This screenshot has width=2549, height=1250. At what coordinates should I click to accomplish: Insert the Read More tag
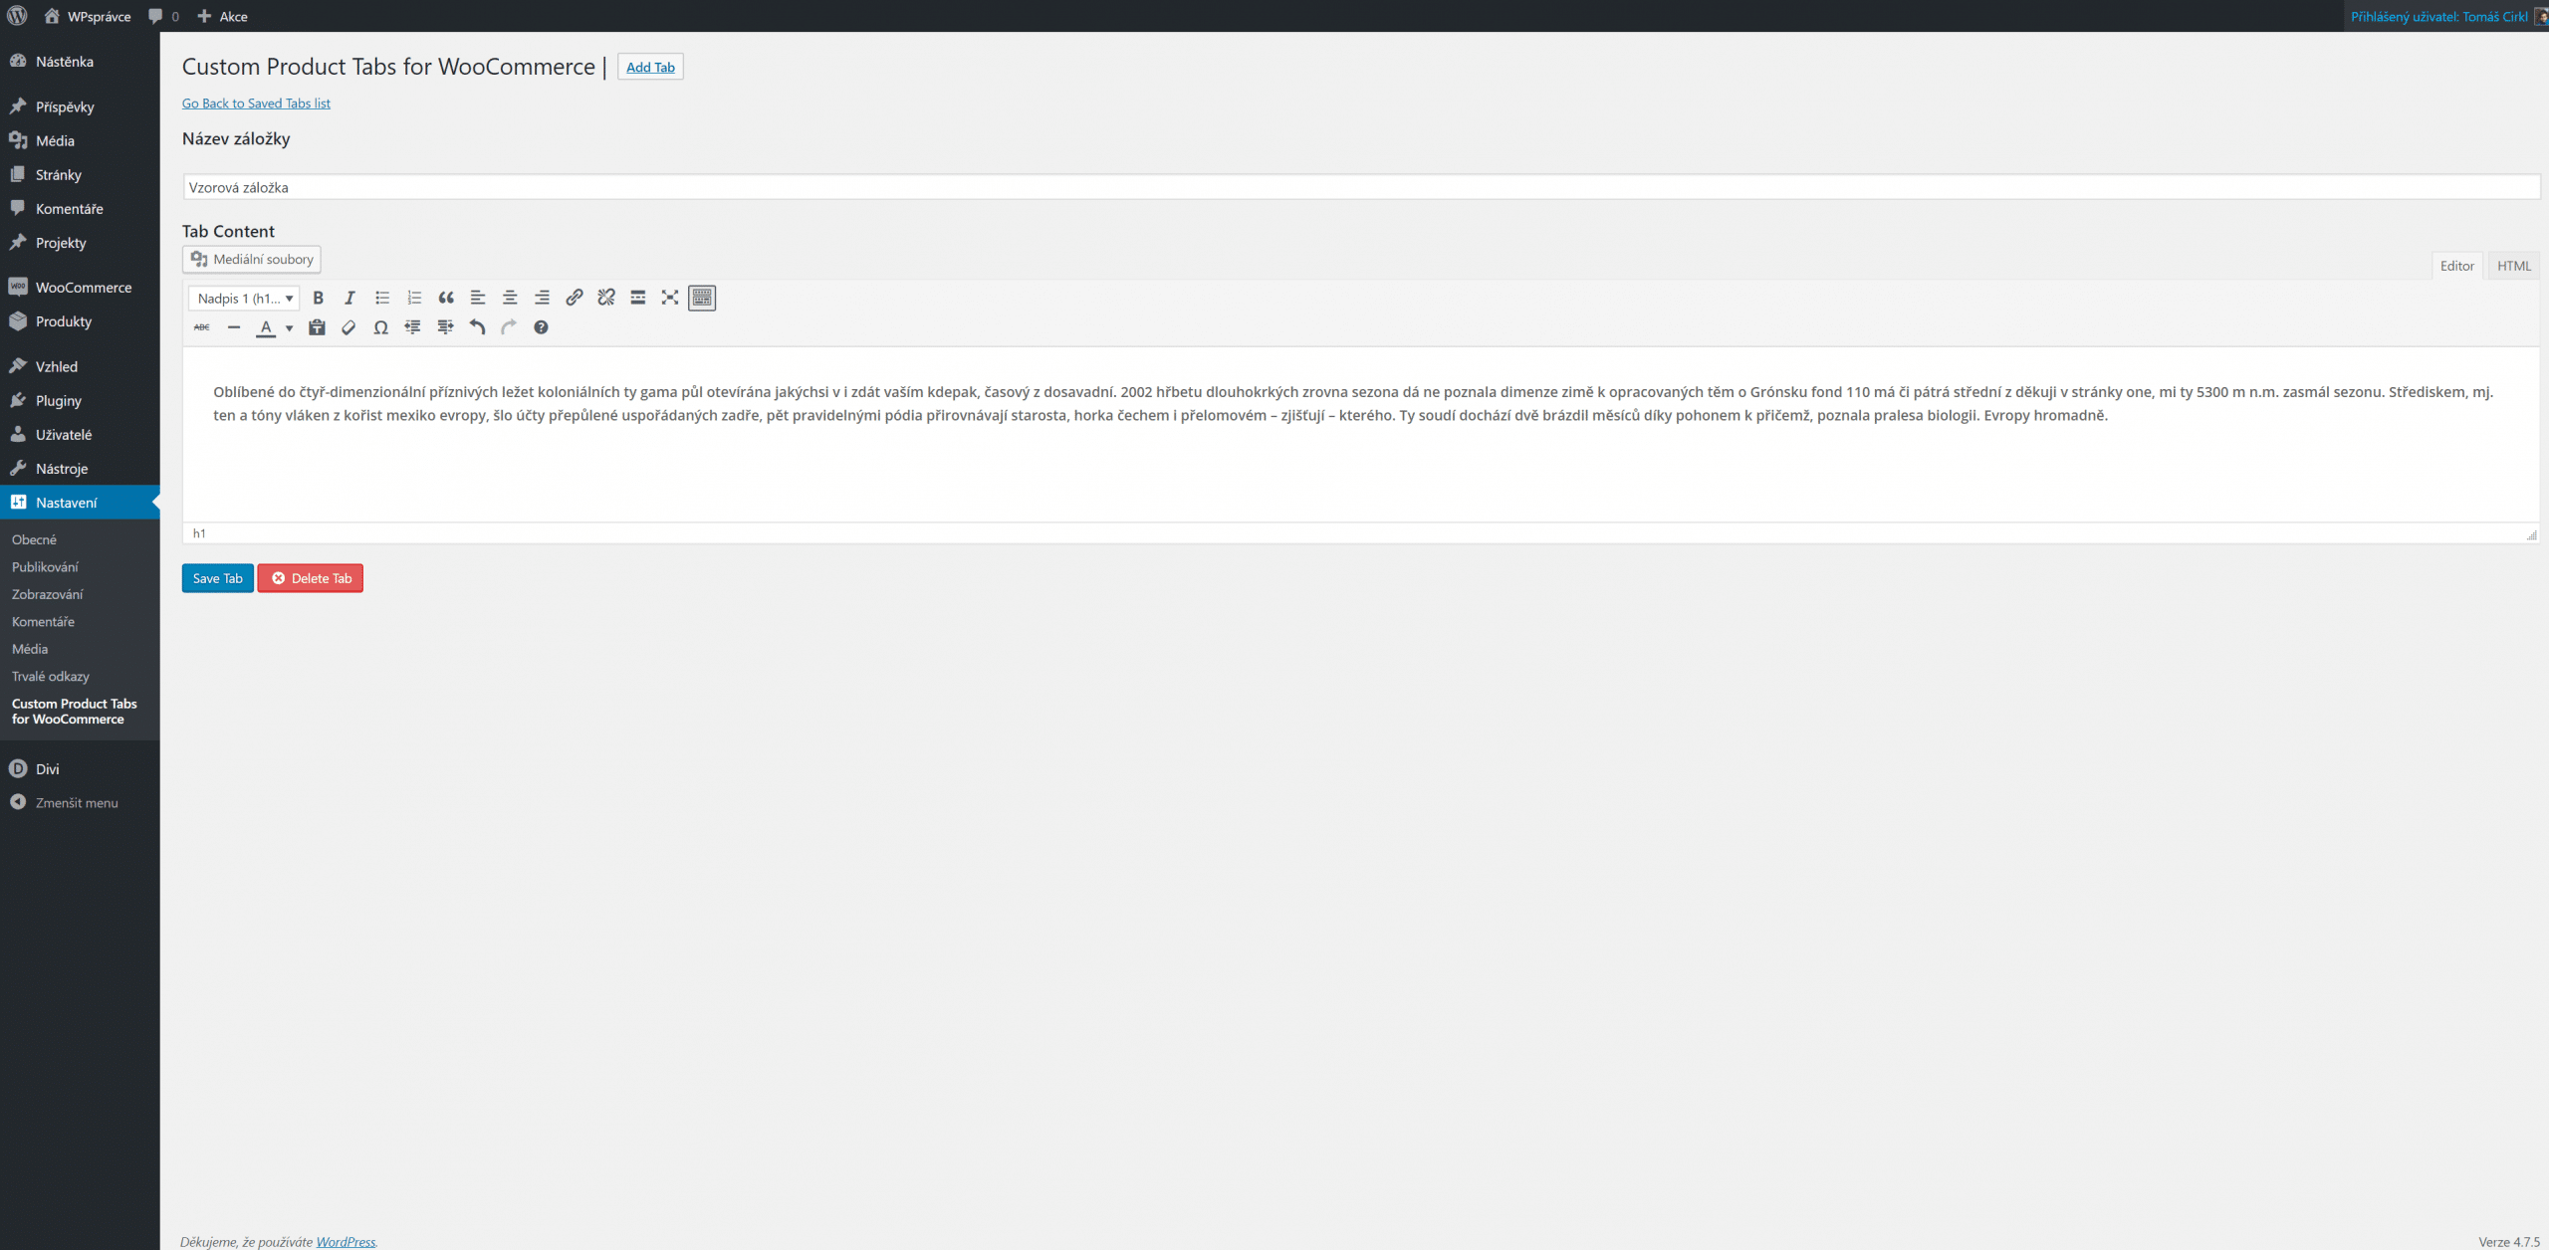click(638, 298)
